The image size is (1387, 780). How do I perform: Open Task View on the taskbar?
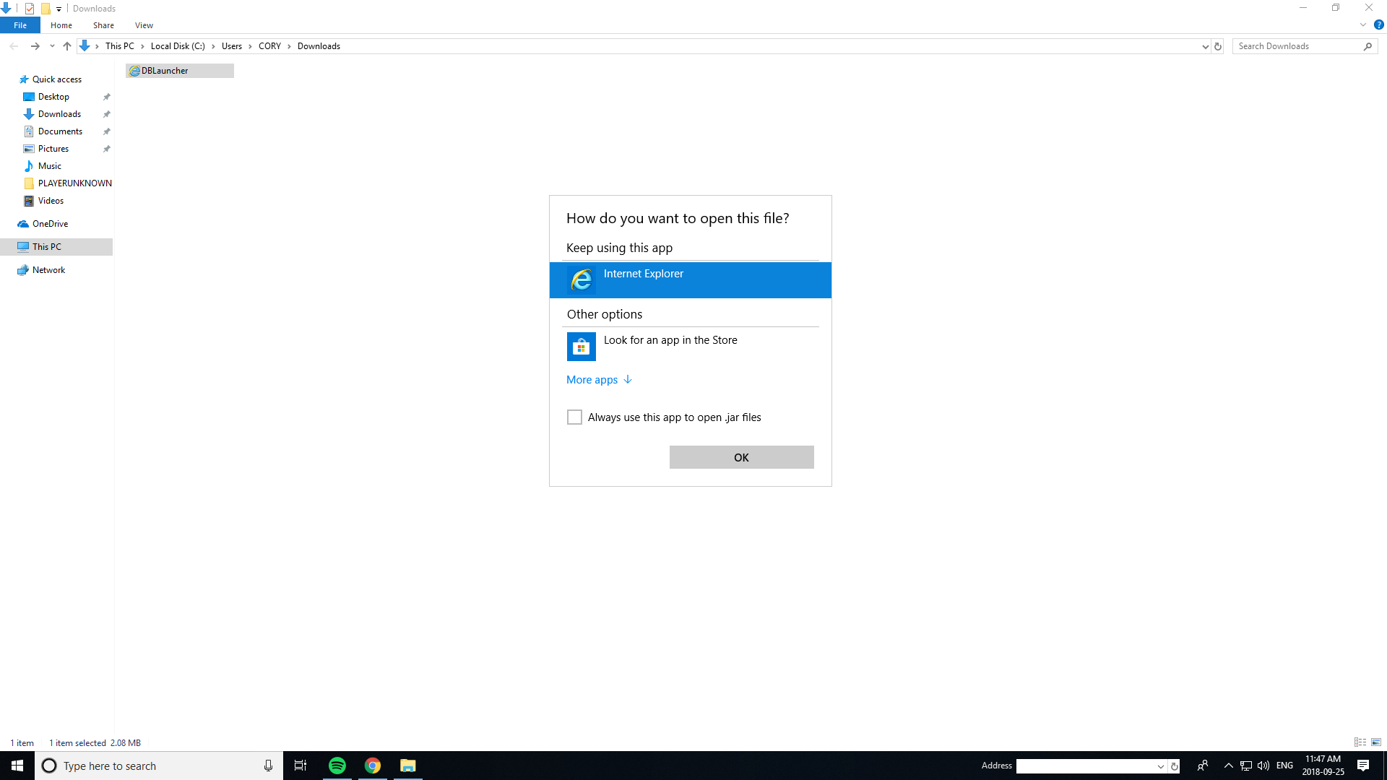coord(301,766)
